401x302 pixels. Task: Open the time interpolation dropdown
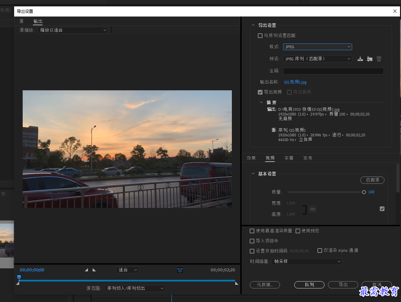[x=307, y=261]
